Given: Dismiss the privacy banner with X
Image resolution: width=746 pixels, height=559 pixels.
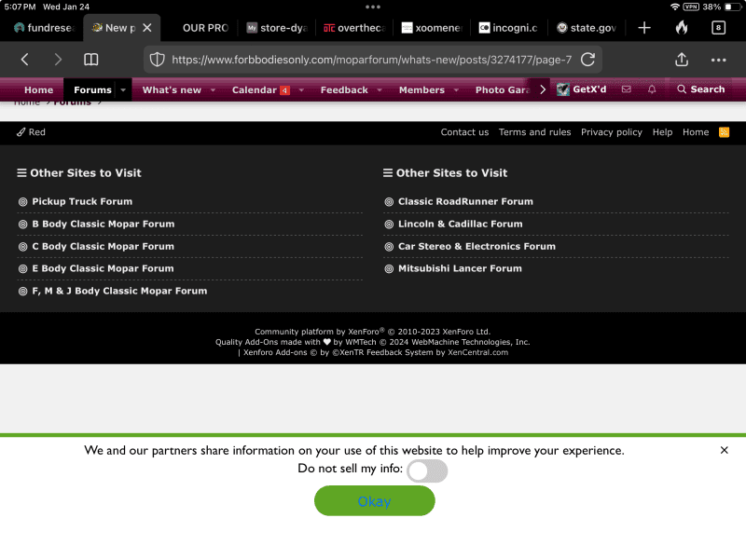Looking at the screenshot, I should pyautogui.click(x=725, y=450).
